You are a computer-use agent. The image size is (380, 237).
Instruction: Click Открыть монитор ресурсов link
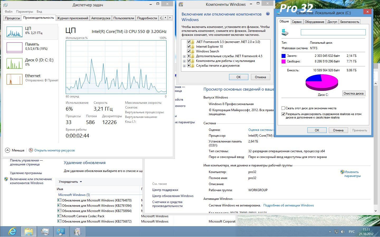point(54,150)
